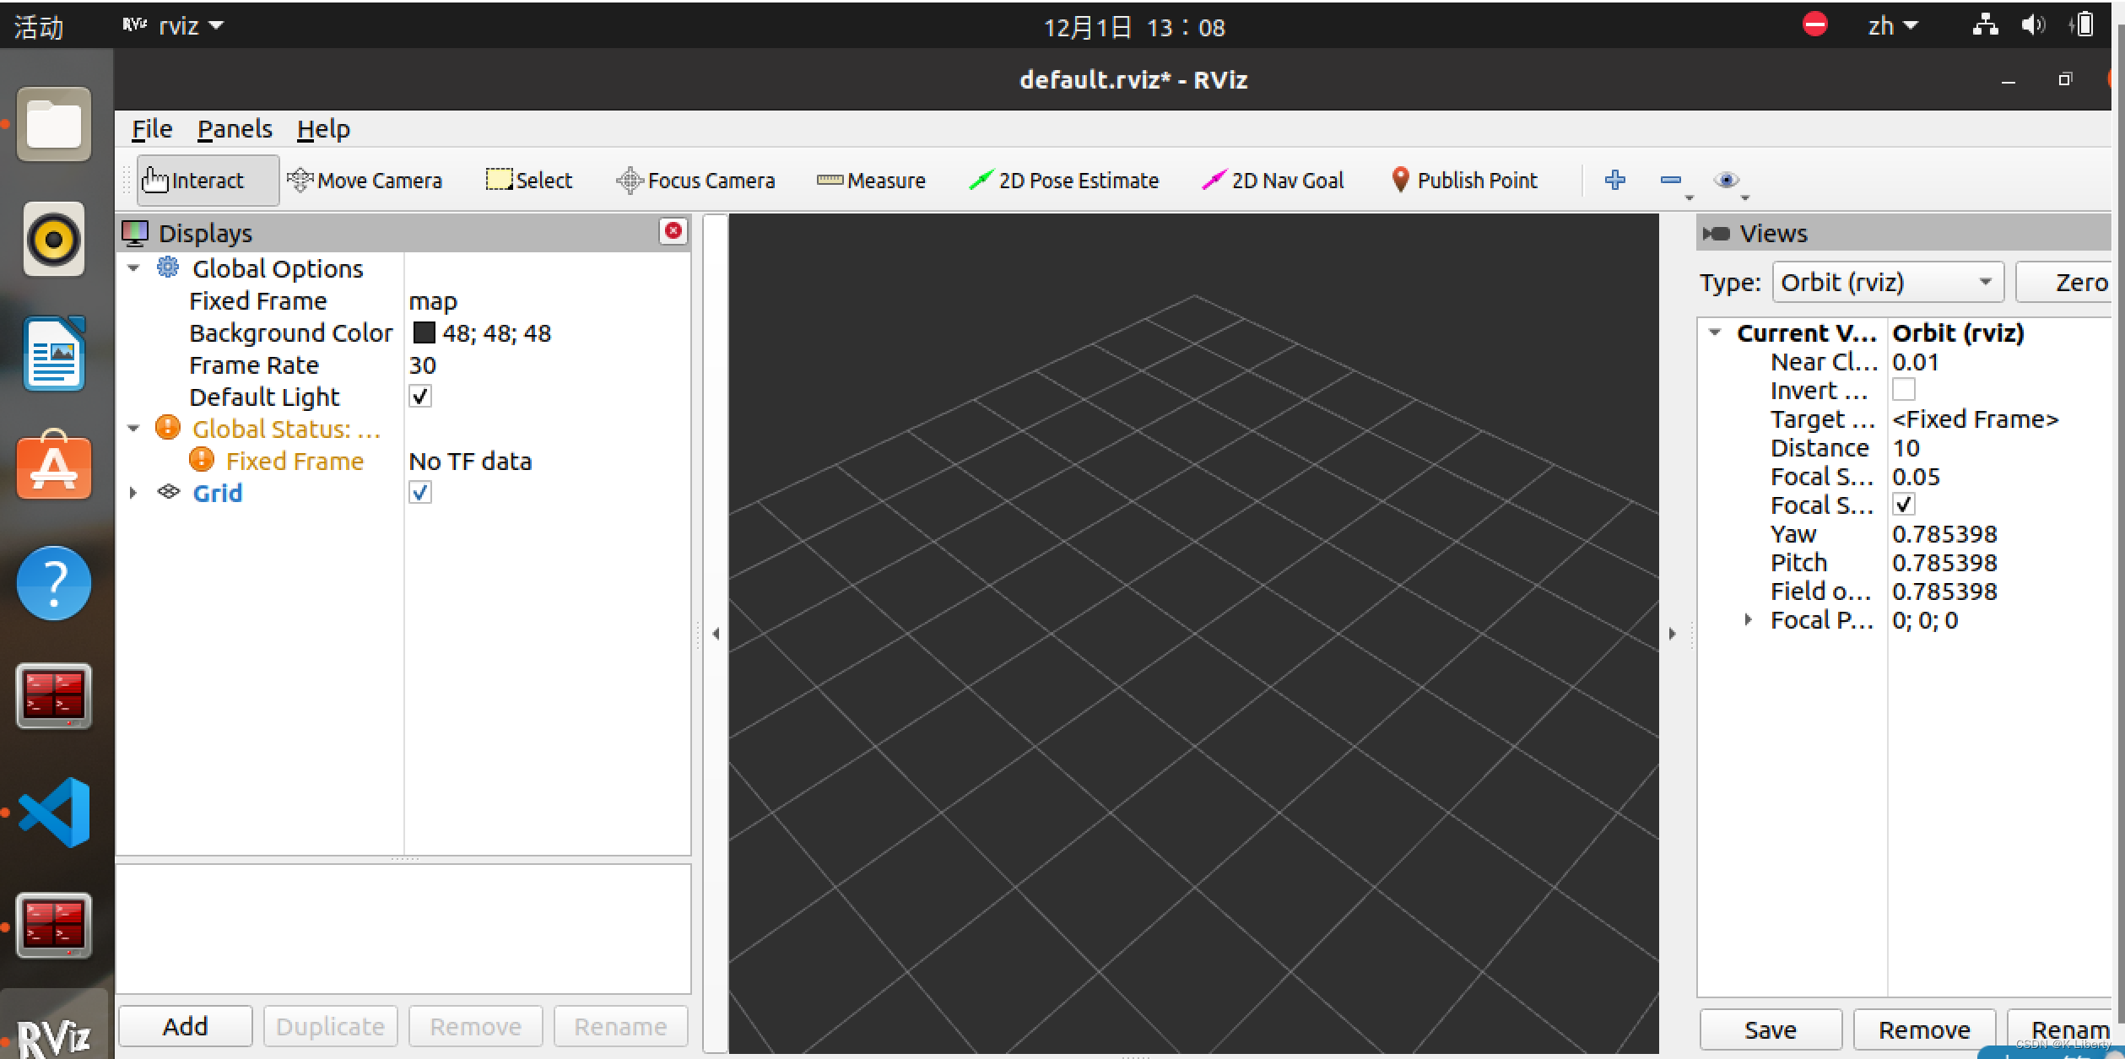Enable the Invert Z Axis checkbox
The height and width of the screenshot is (1059, 2125).
coord(1903,391)
